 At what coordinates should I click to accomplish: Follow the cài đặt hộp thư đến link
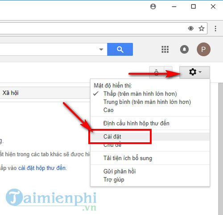pos(42,168)
